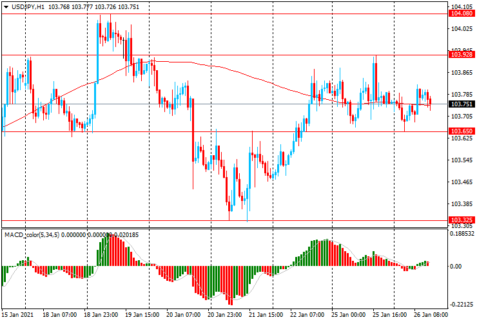Select the 103.650 support level label
The image size is (477, 322).
pos(462,131)
